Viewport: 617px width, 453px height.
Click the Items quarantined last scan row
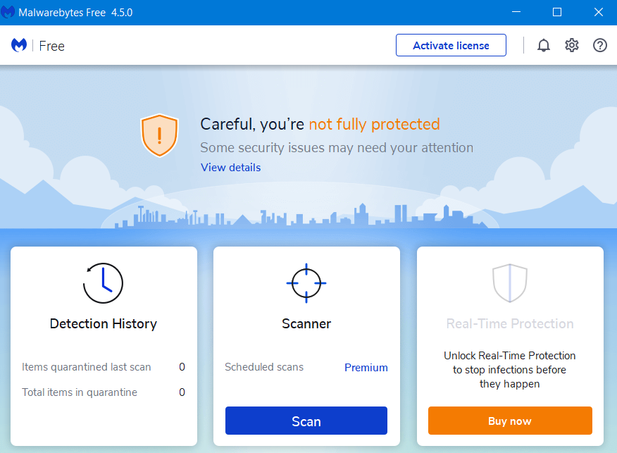[x=104, y=367]
